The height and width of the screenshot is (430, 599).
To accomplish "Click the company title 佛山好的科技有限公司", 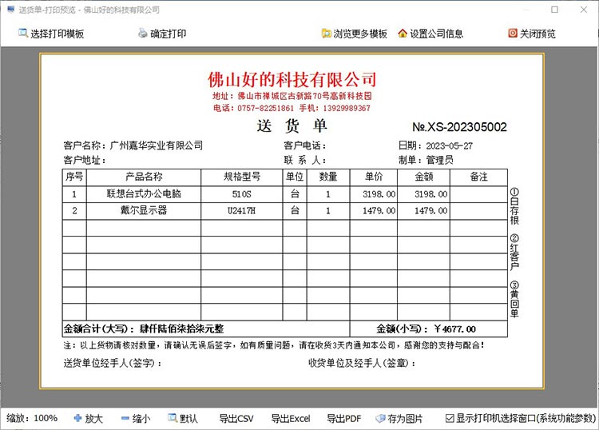I will pyautogui.click(x=292, y=79).
